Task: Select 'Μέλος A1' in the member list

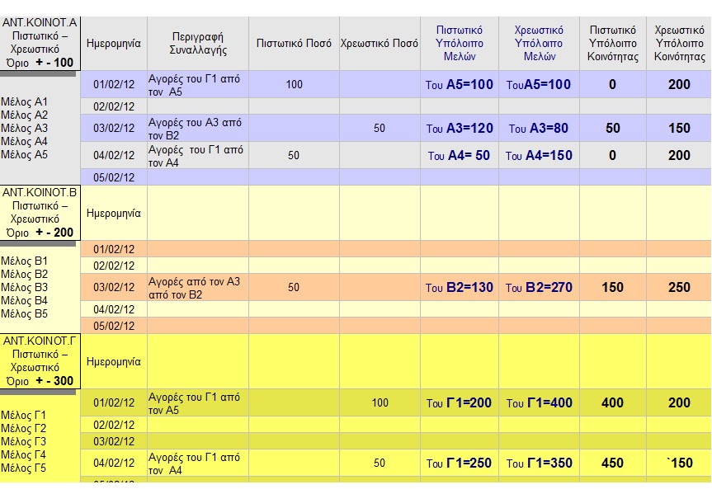Action: point(24,101)
